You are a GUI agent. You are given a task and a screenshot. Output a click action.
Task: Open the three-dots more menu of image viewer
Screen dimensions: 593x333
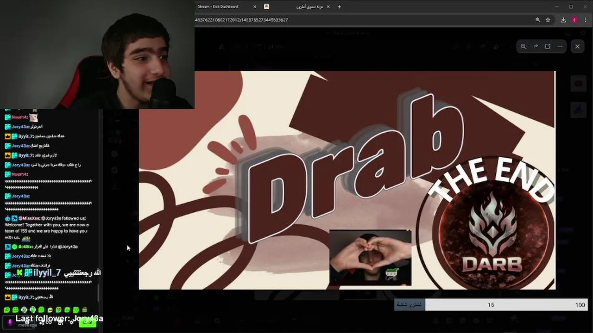tap(560, 46)
